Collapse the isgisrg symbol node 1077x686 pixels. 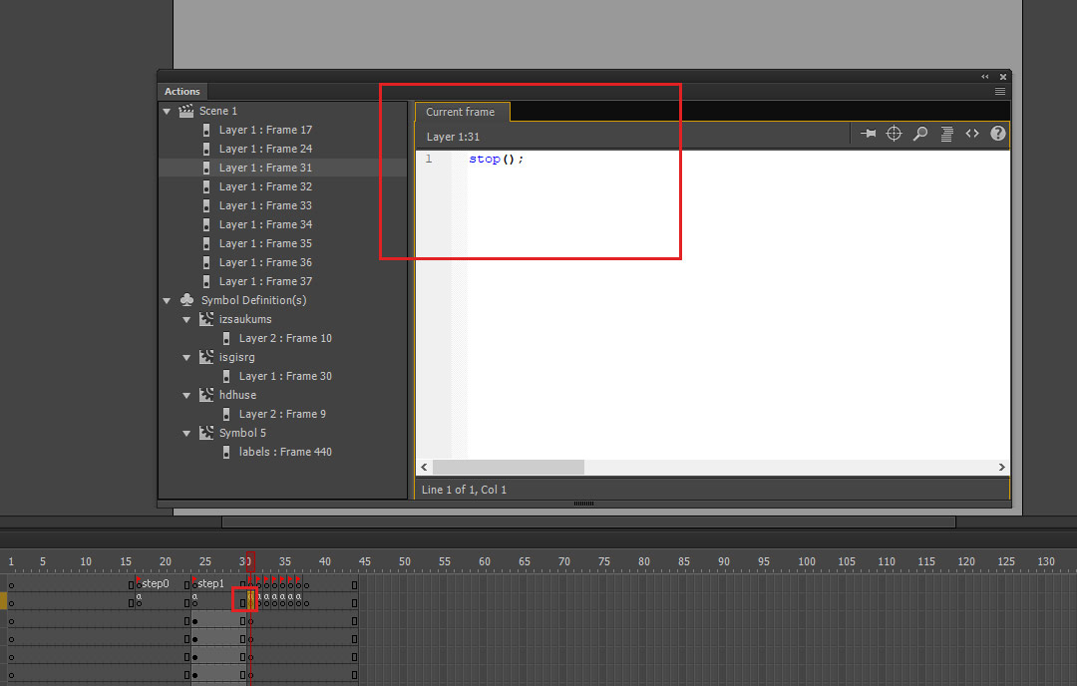pyautogui.click(x=186, y=358)
